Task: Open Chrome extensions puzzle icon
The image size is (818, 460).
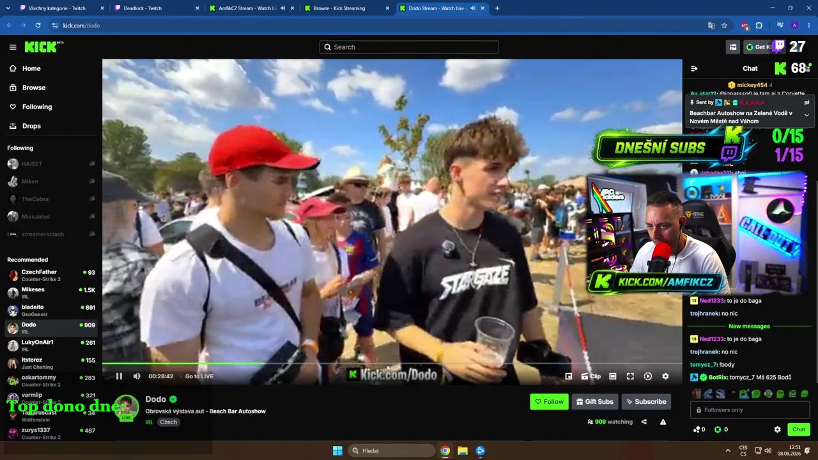Action: pyautogui.click(x=759, y=26)
